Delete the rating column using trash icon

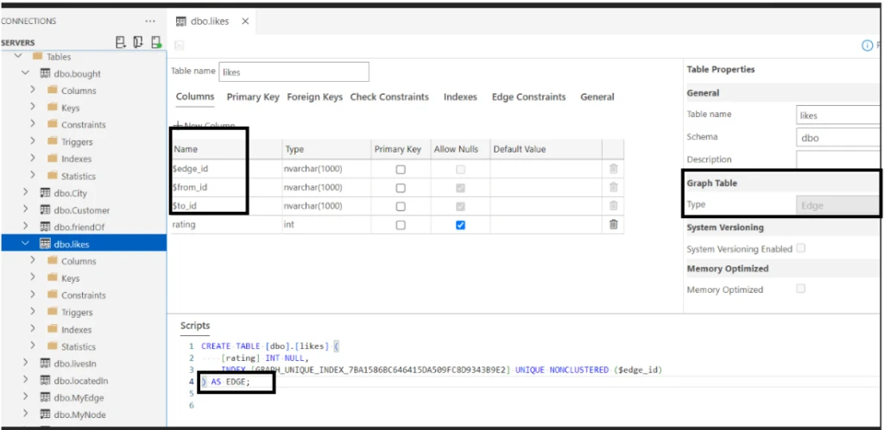613,225
